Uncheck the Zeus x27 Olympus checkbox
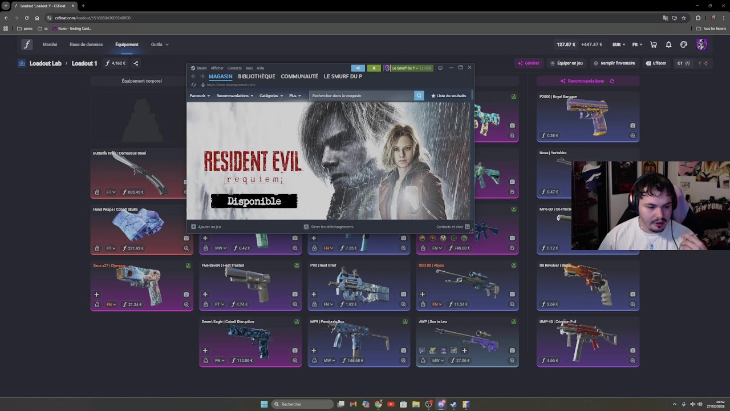 pos(188,265)
